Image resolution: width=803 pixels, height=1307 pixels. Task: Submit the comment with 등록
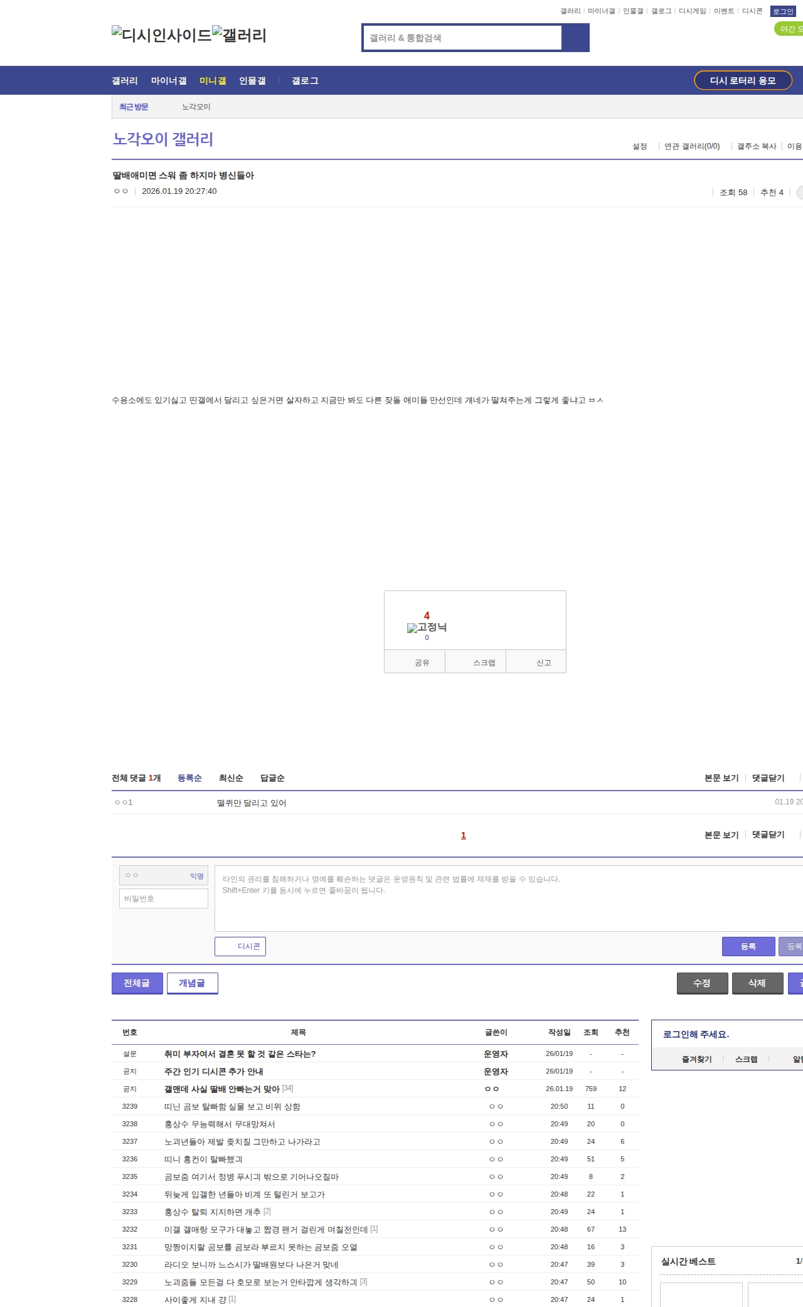tap(748, 946)
